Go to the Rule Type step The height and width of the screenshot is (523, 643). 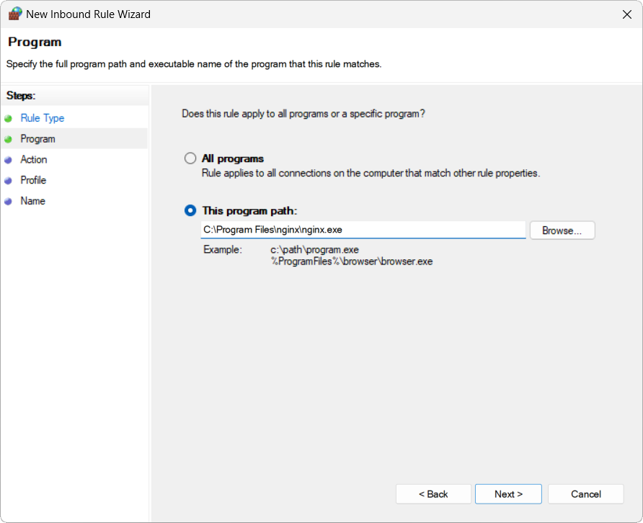[x=43, y=118]
